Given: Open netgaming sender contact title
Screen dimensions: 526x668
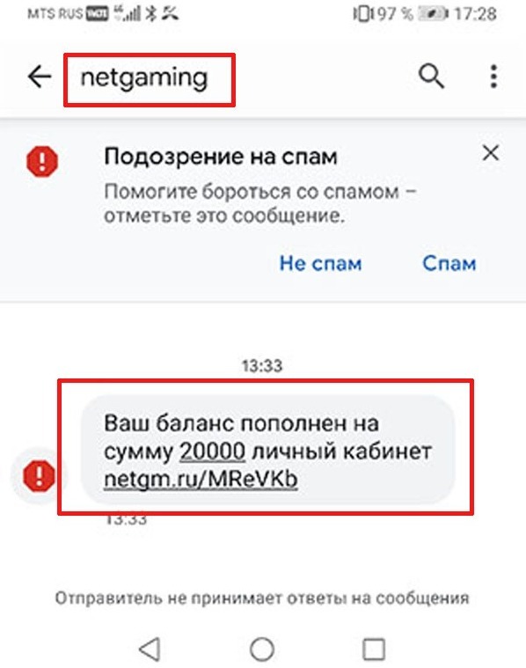Looking at the screenshot, I should 144,78.
